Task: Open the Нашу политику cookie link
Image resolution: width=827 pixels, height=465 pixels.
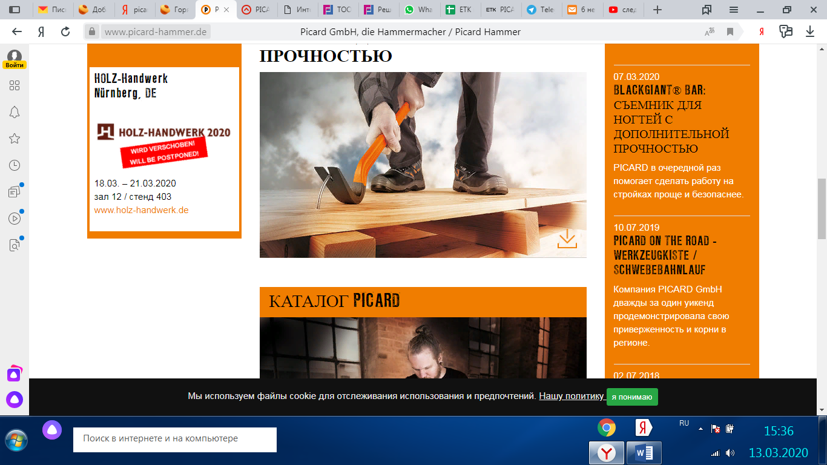Action: pyautogui.click(x=572, y=396)
